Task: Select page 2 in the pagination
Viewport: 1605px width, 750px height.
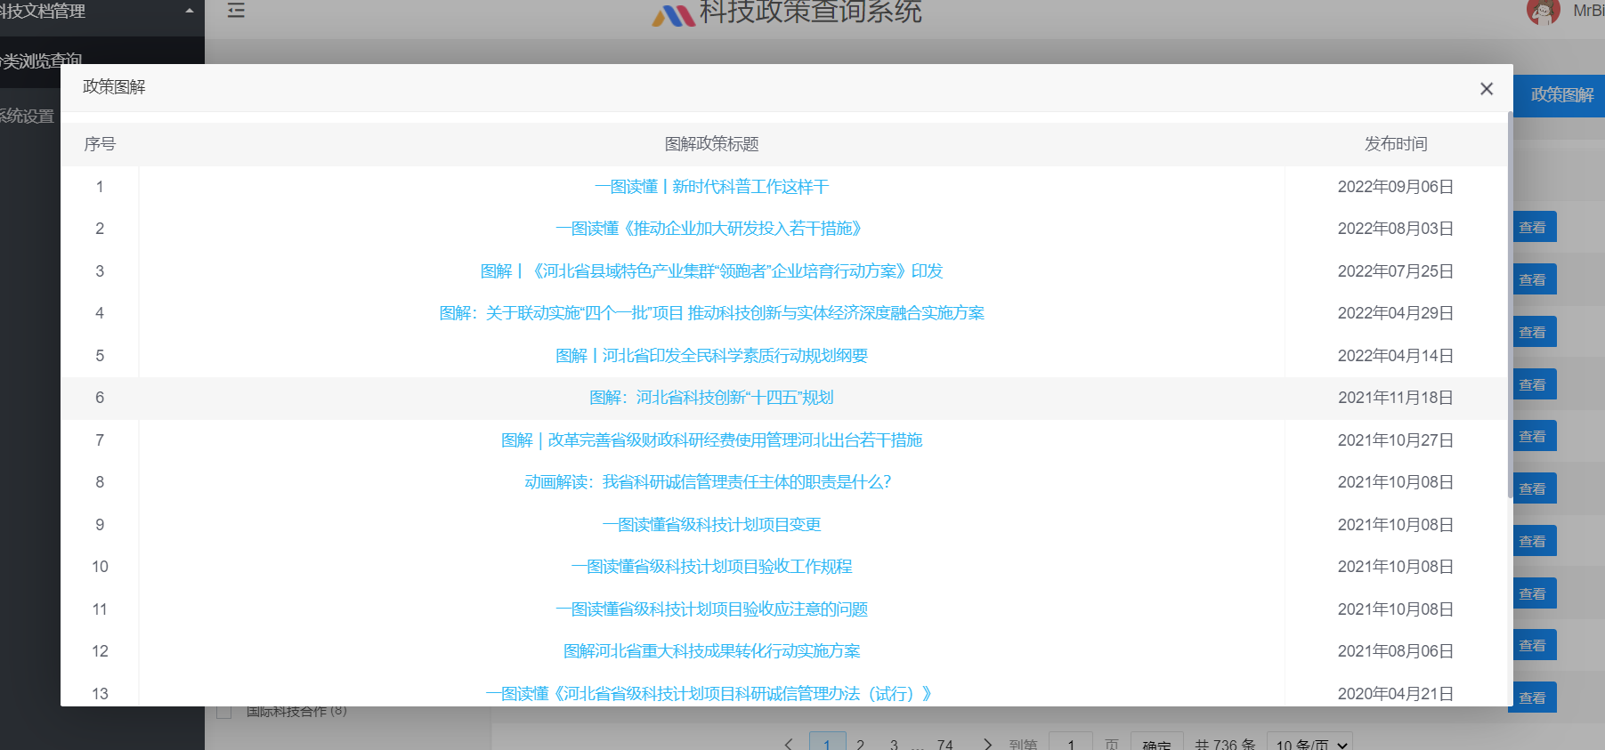Action: click(860, 744)
